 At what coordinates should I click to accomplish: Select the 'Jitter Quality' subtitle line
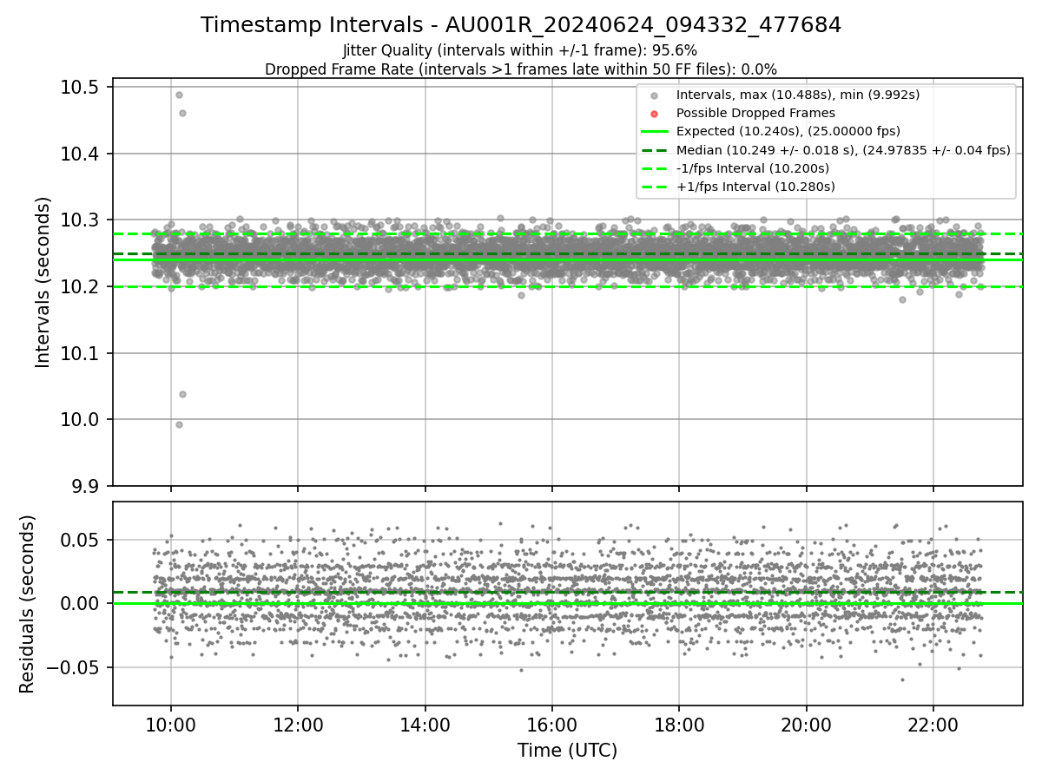520,50
